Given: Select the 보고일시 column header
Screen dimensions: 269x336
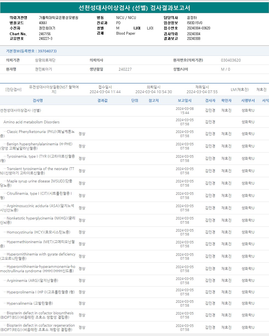Looking at the screenshot, I should (185, 101).
